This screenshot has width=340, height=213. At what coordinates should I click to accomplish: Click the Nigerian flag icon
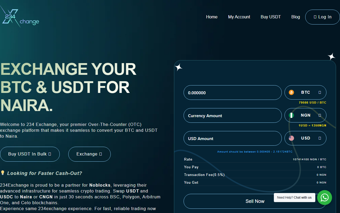coord(291,115)
